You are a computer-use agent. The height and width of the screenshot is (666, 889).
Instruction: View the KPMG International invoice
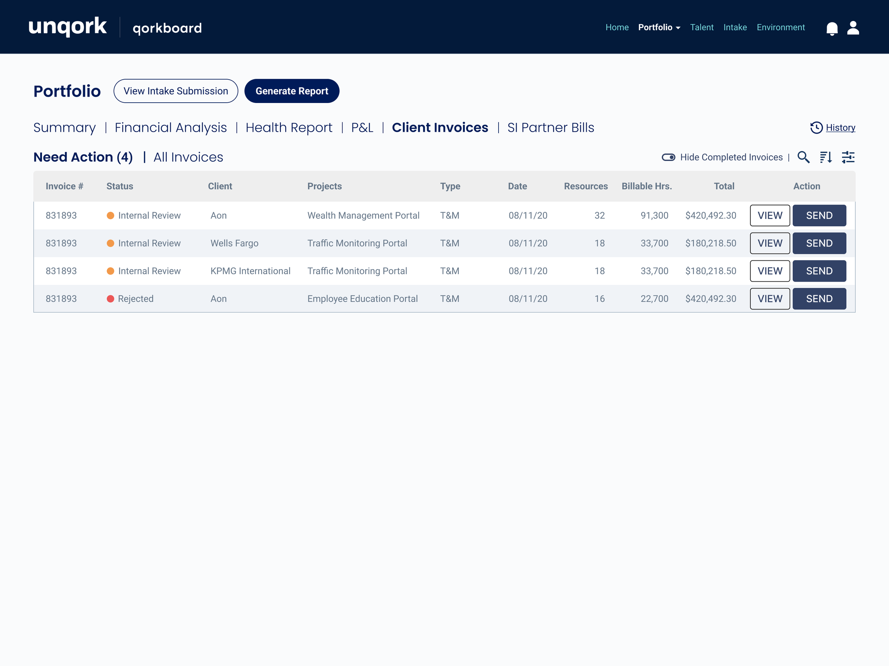769,271
